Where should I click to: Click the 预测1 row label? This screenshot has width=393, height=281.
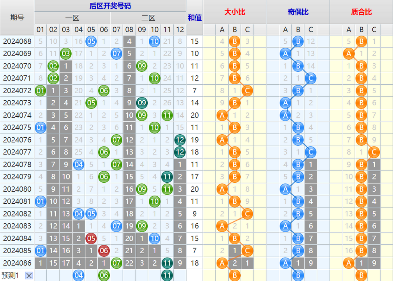[10, 276]
